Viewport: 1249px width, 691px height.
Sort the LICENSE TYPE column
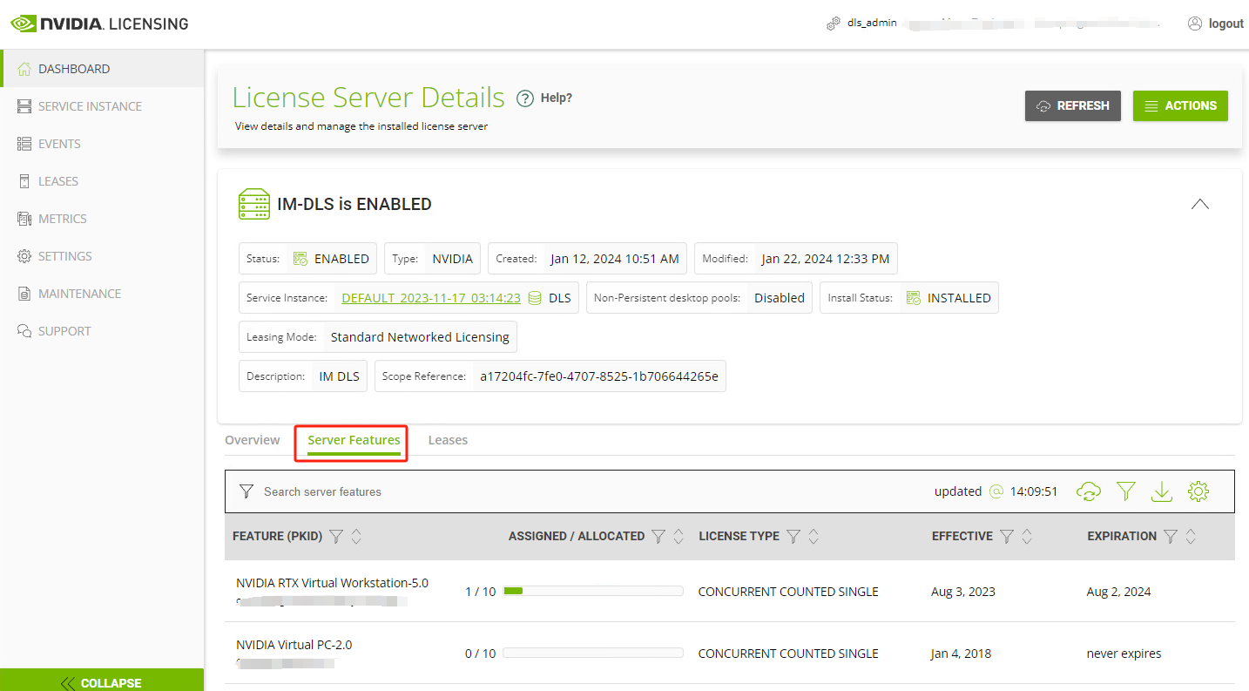pyautogui.click(x=814, y=537)
